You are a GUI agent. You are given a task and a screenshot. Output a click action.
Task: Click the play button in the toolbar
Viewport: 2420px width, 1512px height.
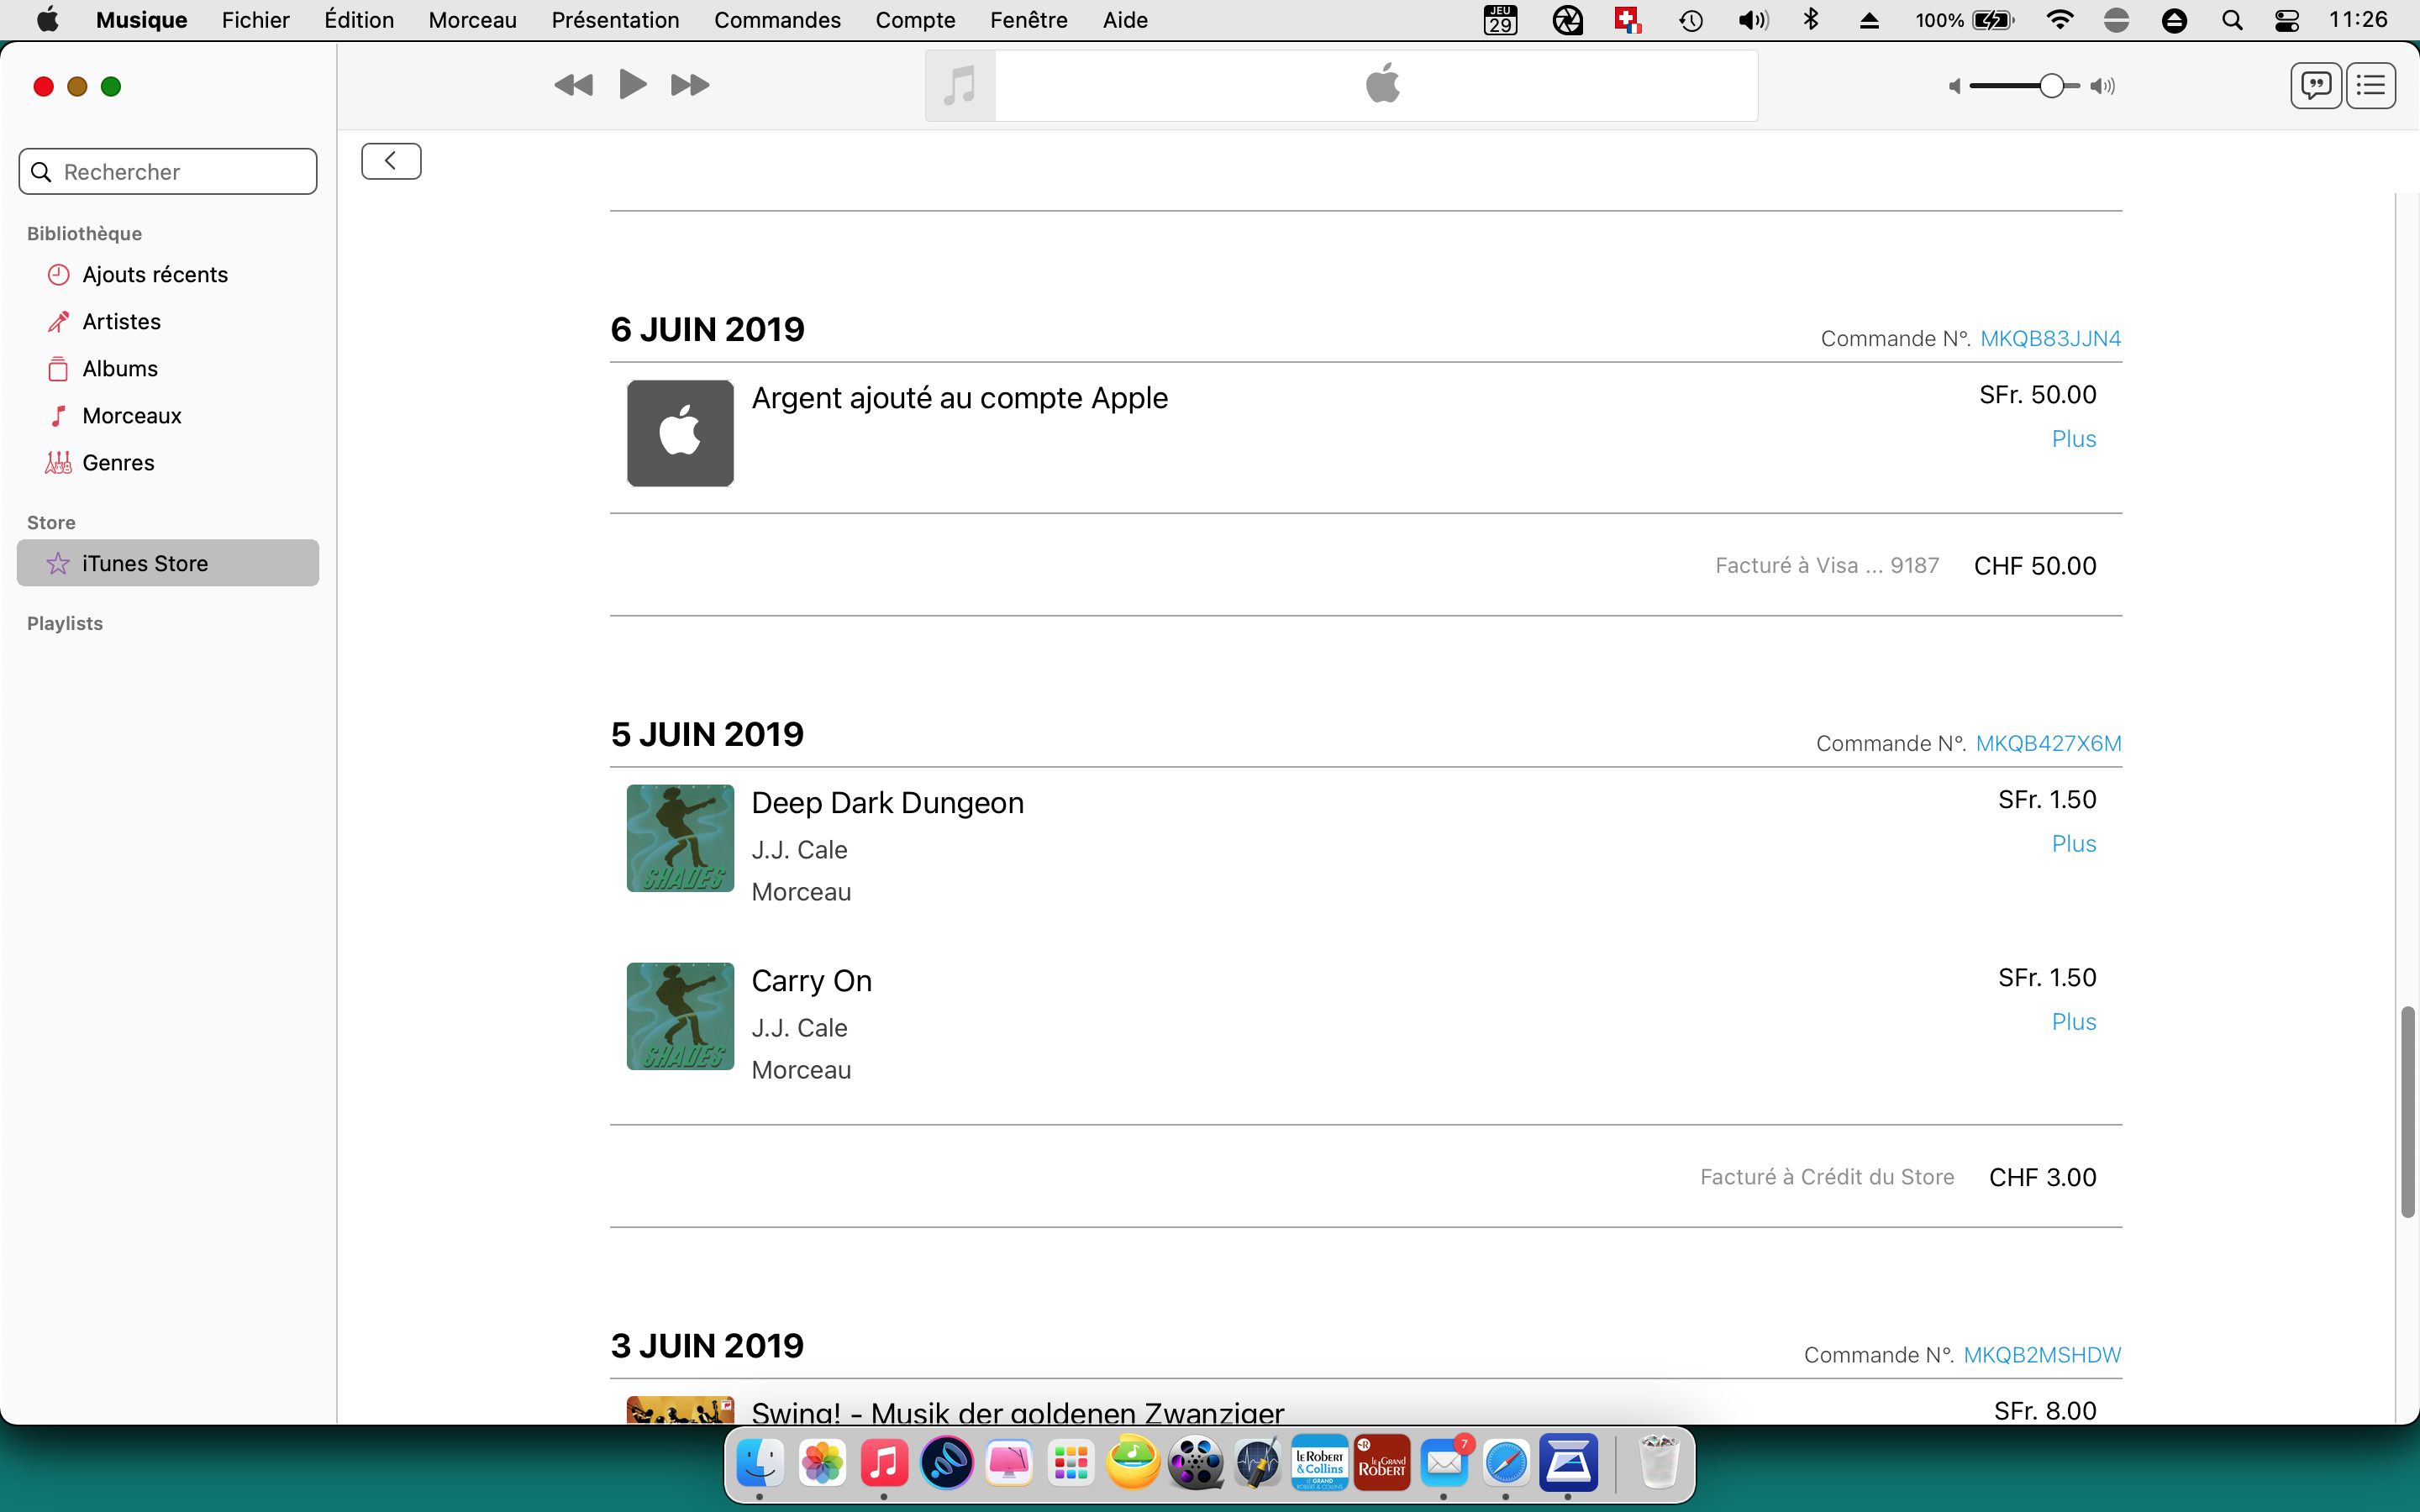(x=632, y=85)
